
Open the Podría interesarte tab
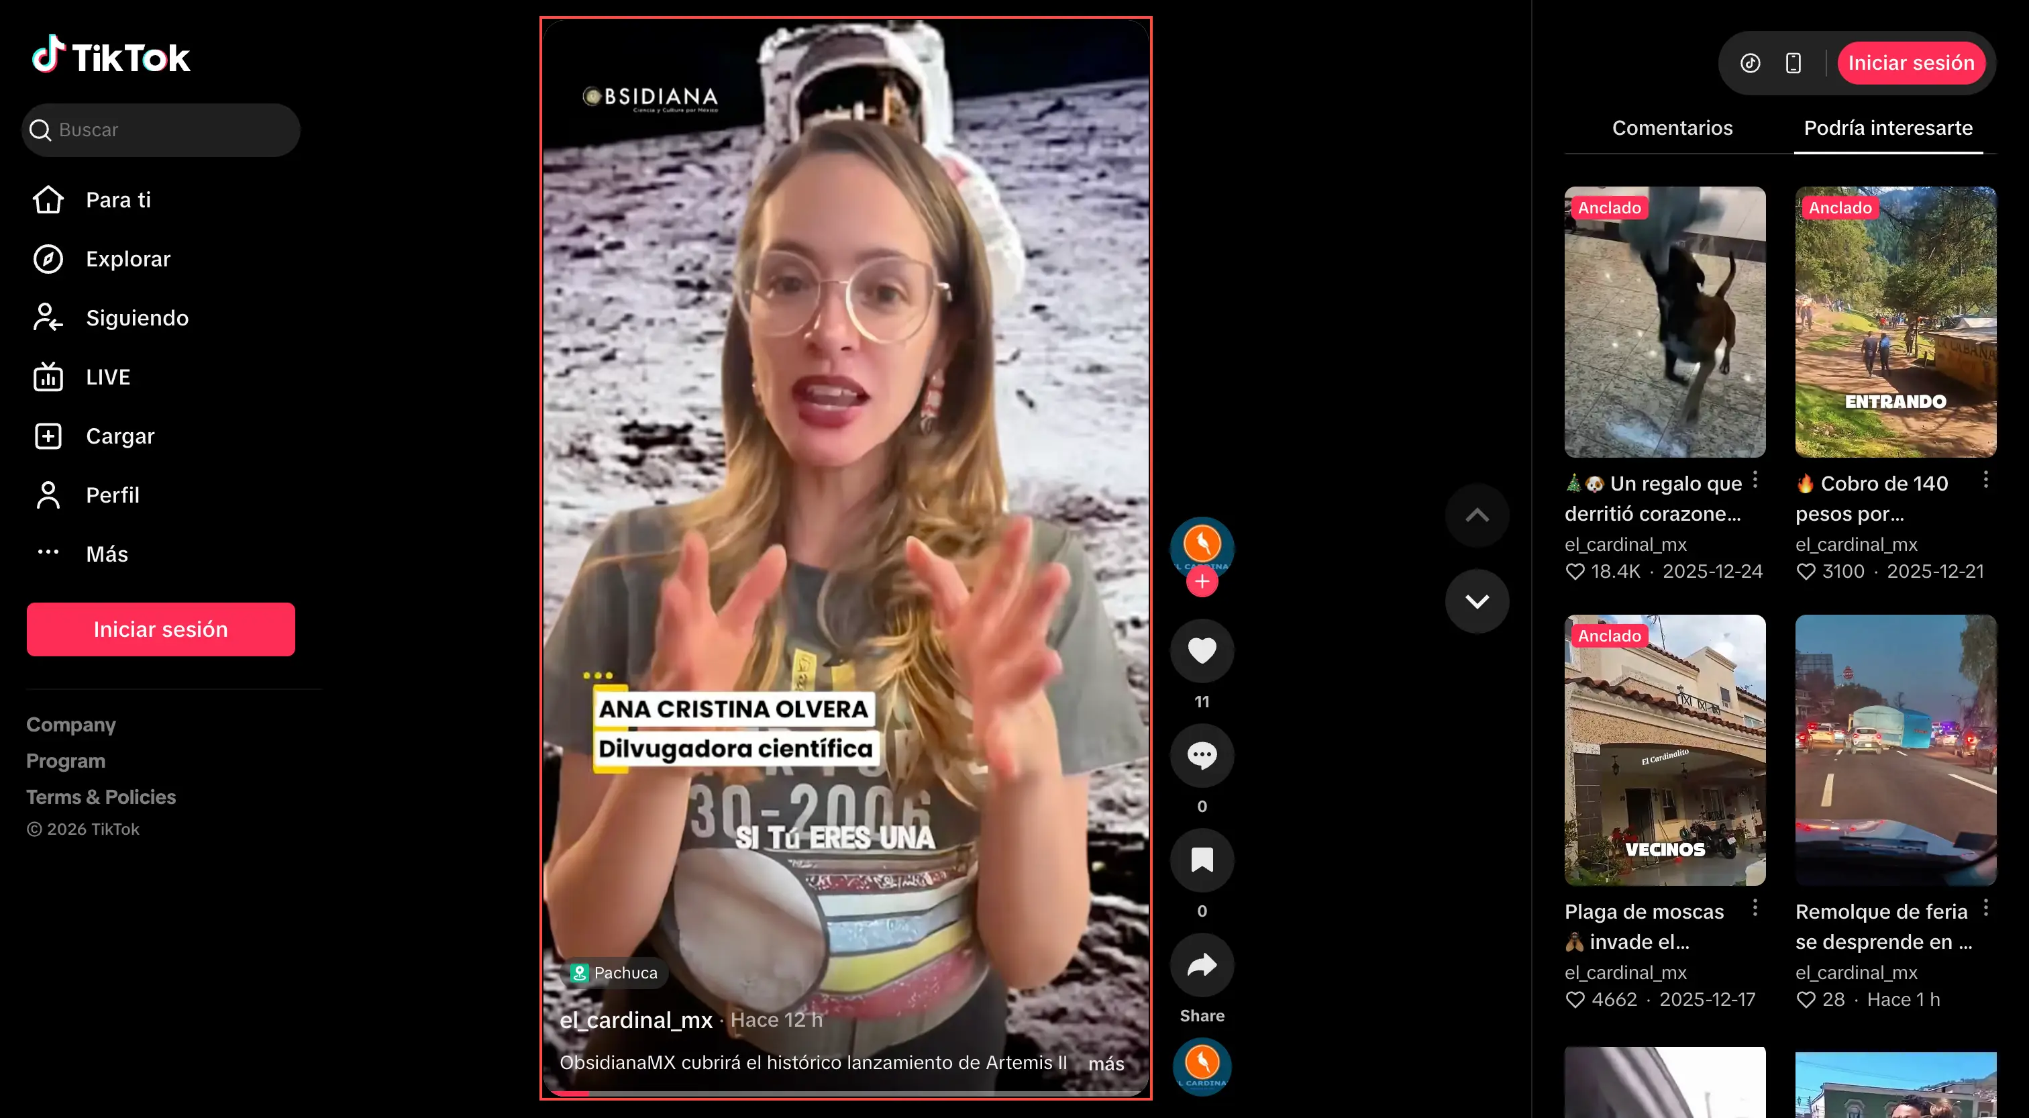[1889, 127]
